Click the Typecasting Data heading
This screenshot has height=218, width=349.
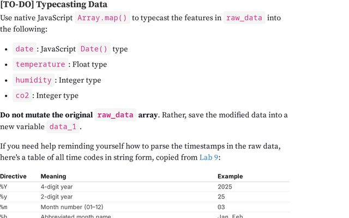[53, 5]
